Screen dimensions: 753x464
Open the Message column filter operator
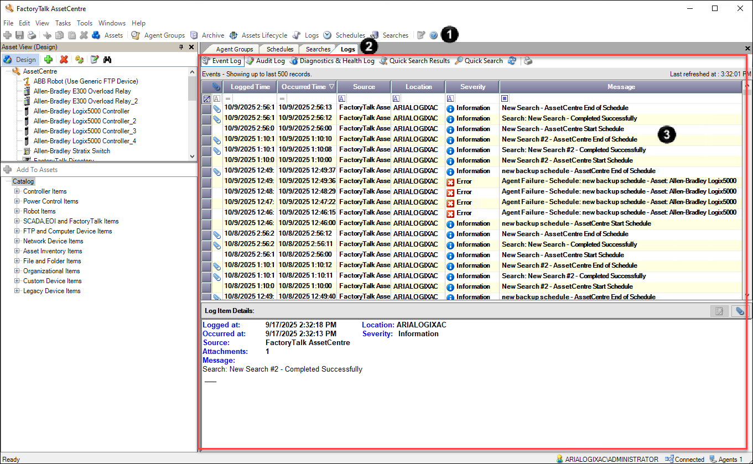pyautogui.click(x=505, y=98)
